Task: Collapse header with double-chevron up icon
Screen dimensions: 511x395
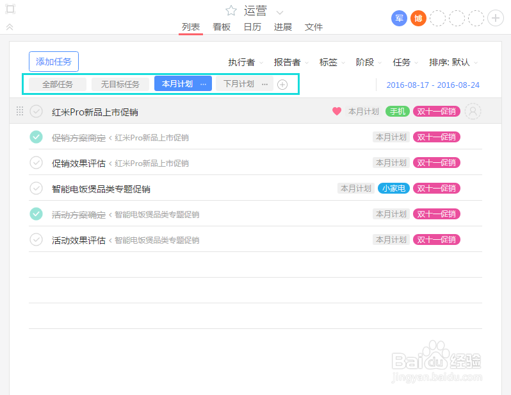Action: coord(10,27)
